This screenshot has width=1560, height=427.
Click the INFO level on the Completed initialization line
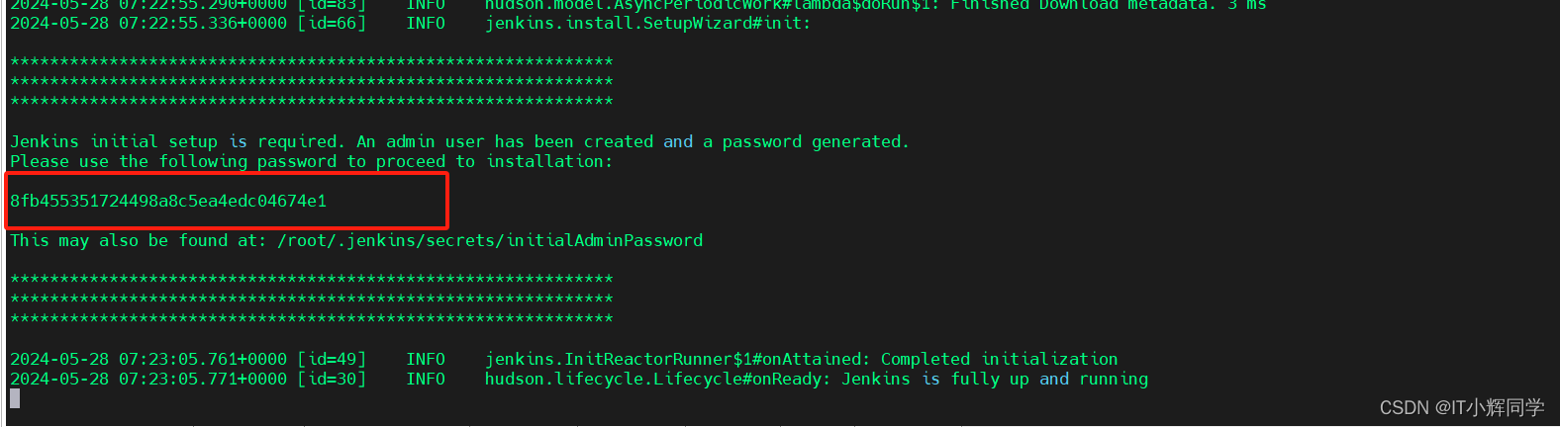click(426, 359)
